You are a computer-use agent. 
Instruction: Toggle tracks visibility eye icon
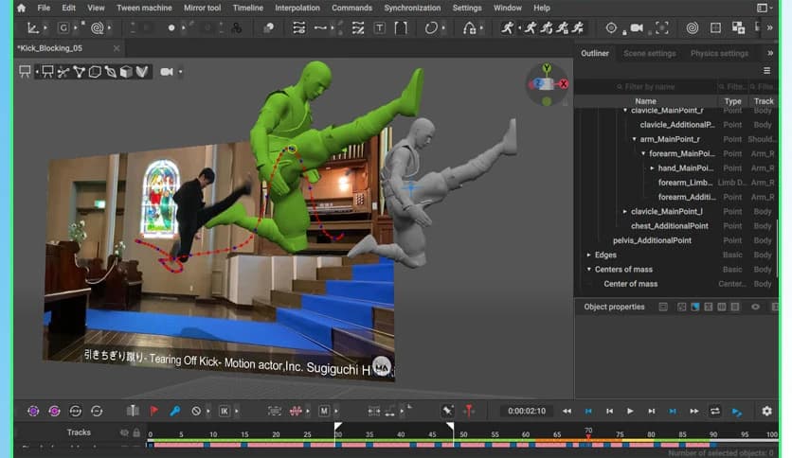click(124, 432)
